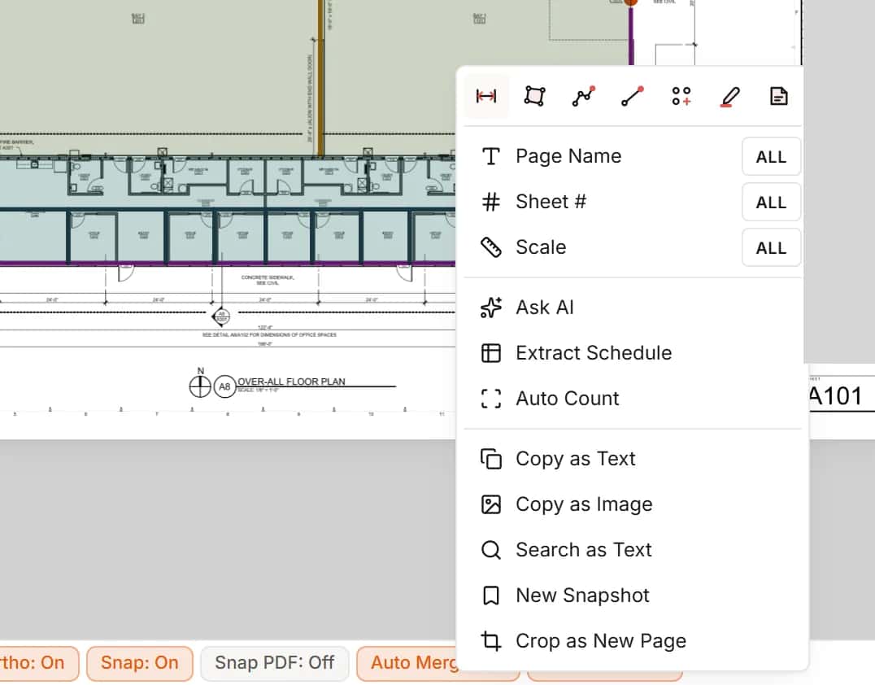Select the polyline path tool icon

click(x=584, y=96)
